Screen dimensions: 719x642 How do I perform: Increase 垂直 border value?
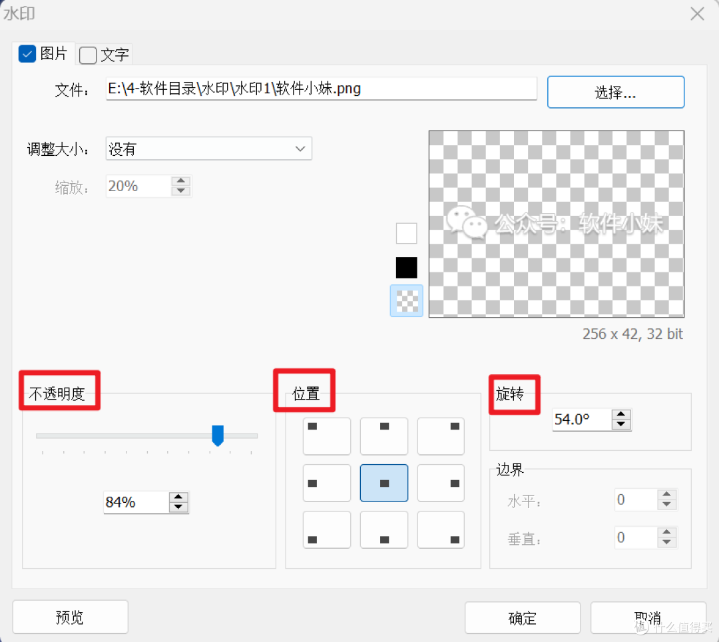[x=666, y=532]
